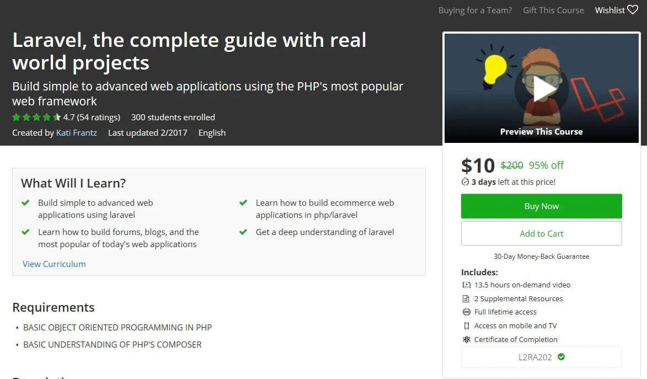Click the L2RA202 coupon code field
The image size is (647, 379).
coord(535,357)
